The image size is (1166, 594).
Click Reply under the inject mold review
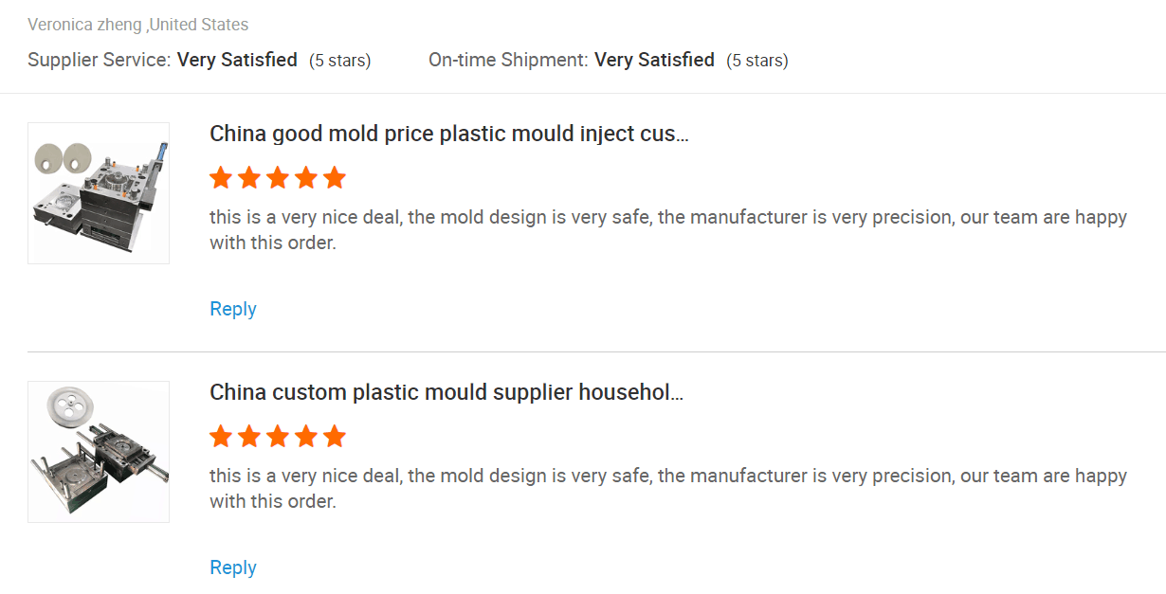tap(233, 309)
